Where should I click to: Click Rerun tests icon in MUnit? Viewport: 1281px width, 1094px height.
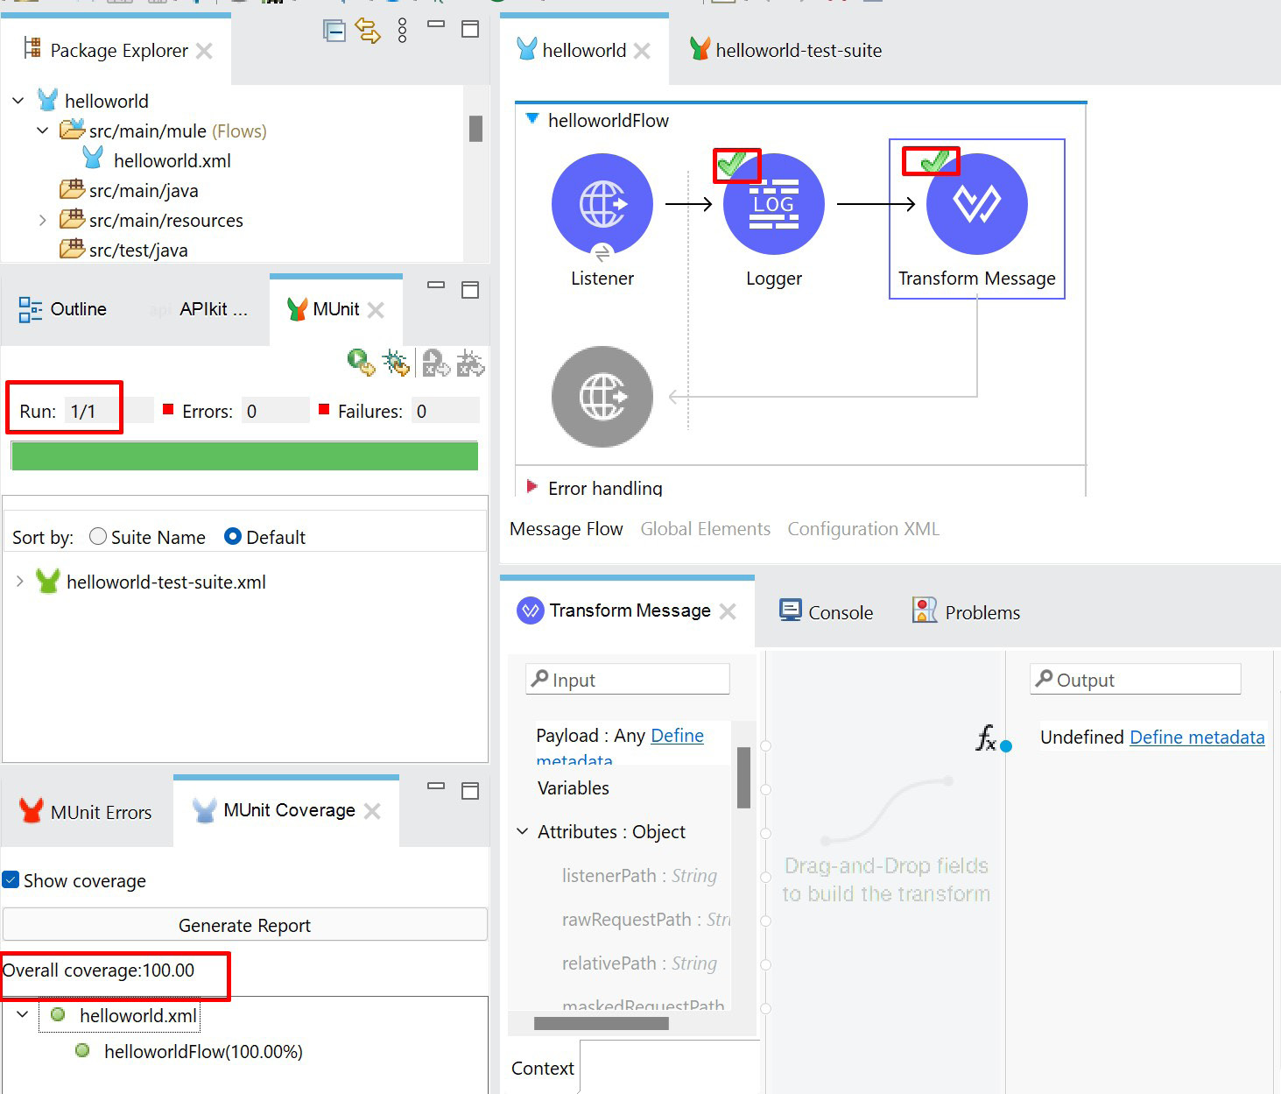pos(361,362)
